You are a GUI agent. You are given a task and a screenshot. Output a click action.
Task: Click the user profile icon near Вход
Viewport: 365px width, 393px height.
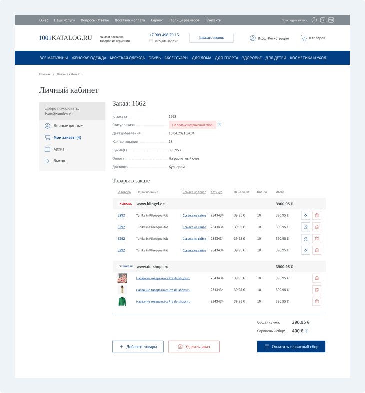tap(253, 38)
